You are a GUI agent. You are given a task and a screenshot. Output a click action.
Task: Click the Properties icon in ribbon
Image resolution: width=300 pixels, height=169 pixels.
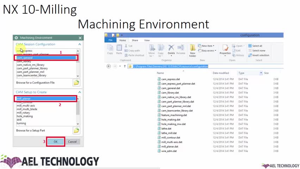225,50
